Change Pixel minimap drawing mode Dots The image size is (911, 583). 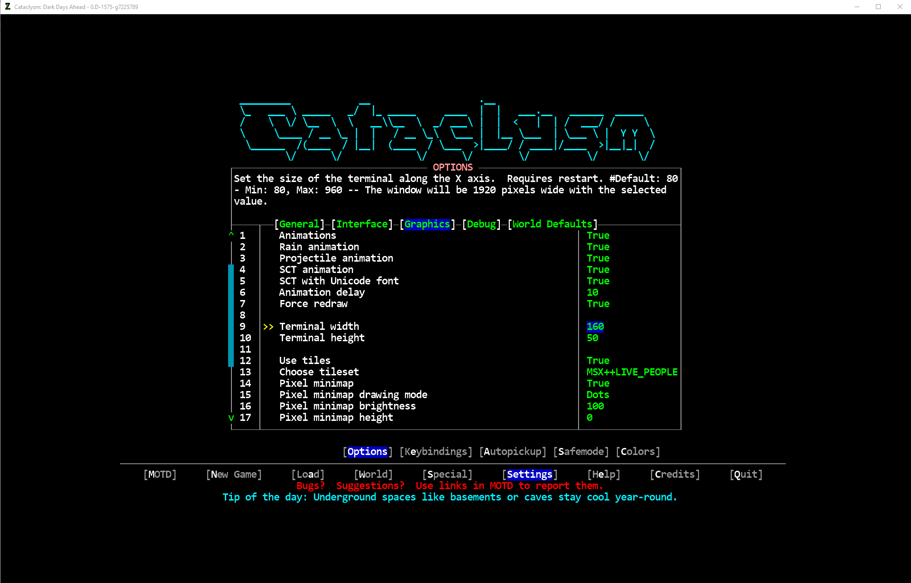click(598, 395)
